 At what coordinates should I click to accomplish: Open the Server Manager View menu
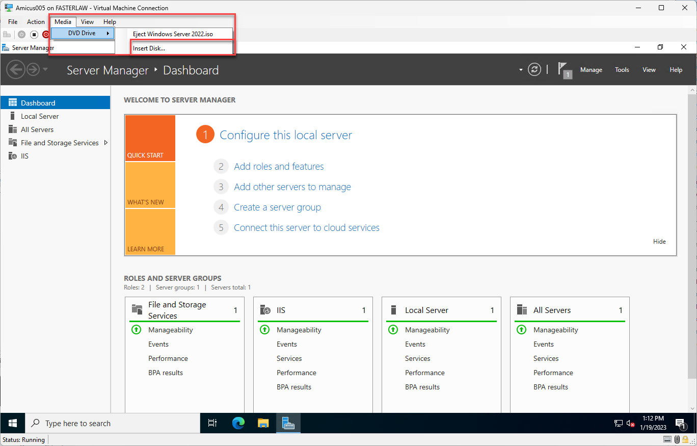point(649,70)
